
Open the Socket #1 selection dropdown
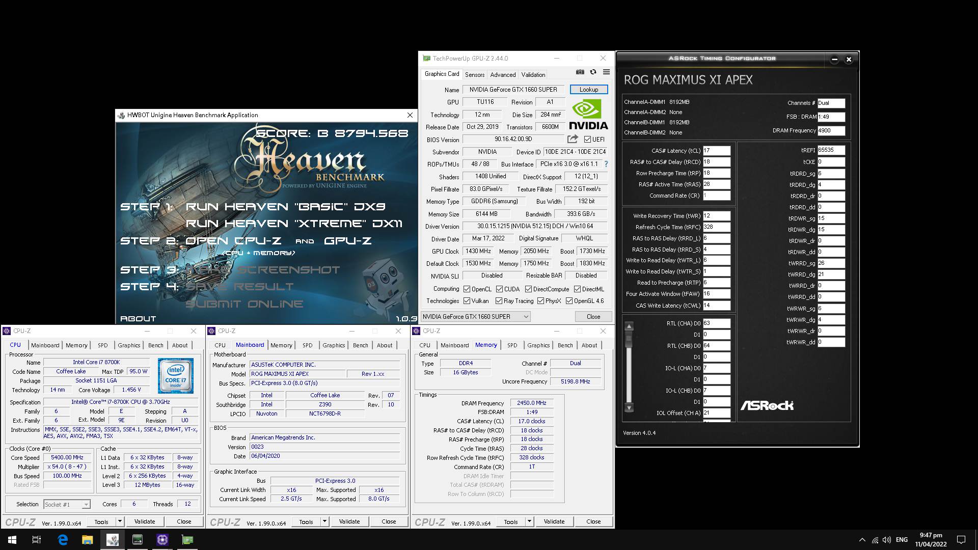pyautogui.click(x=67, y=504)
